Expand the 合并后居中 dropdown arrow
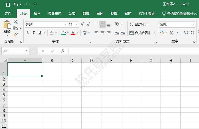 point(154,33)
